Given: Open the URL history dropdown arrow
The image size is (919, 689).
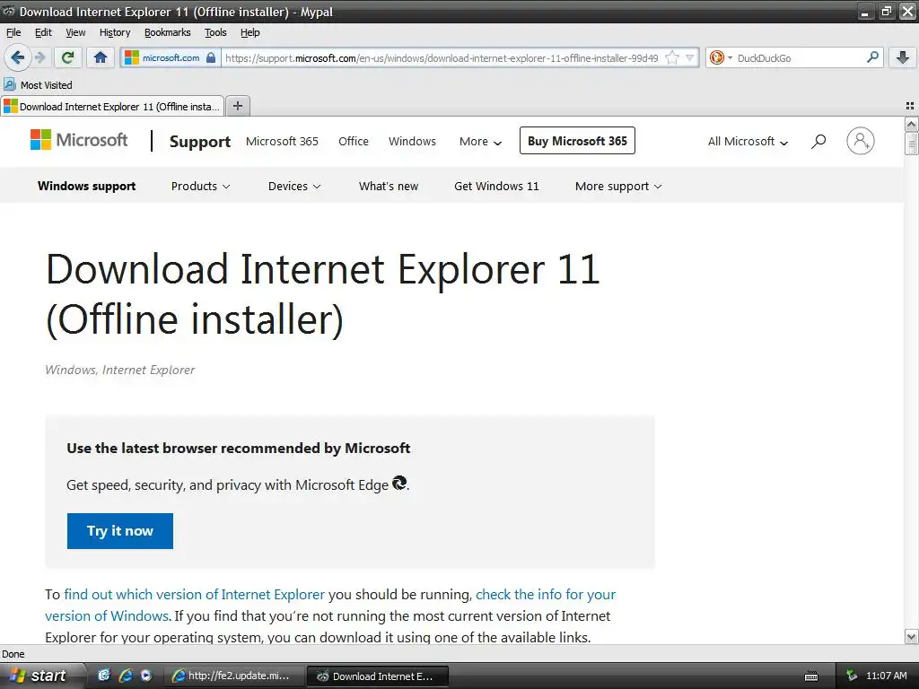Looking at the screenshot, I should [690, 57].
